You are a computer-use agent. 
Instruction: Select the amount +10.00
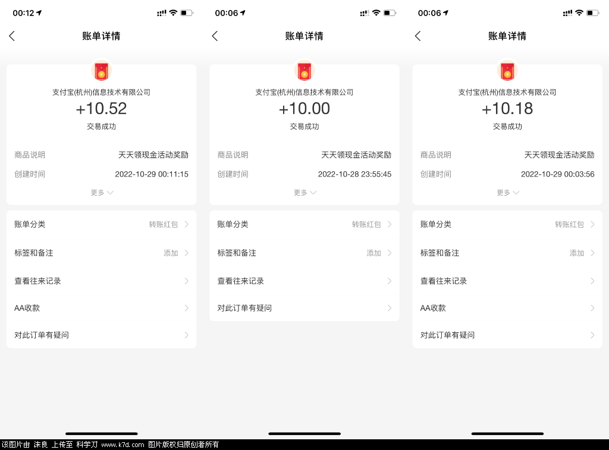[304, 109]
